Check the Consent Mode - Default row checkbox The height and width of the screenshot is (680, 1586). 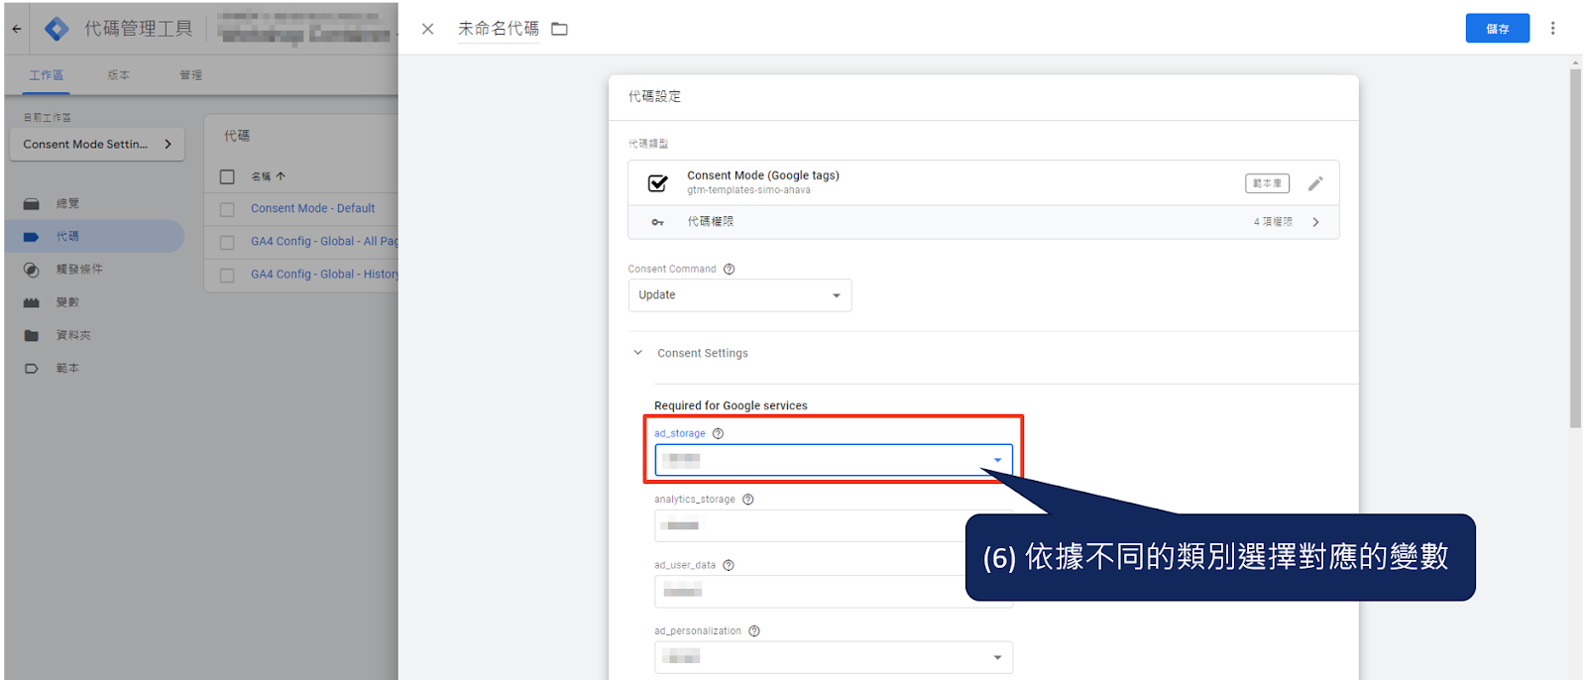point(227,209)
